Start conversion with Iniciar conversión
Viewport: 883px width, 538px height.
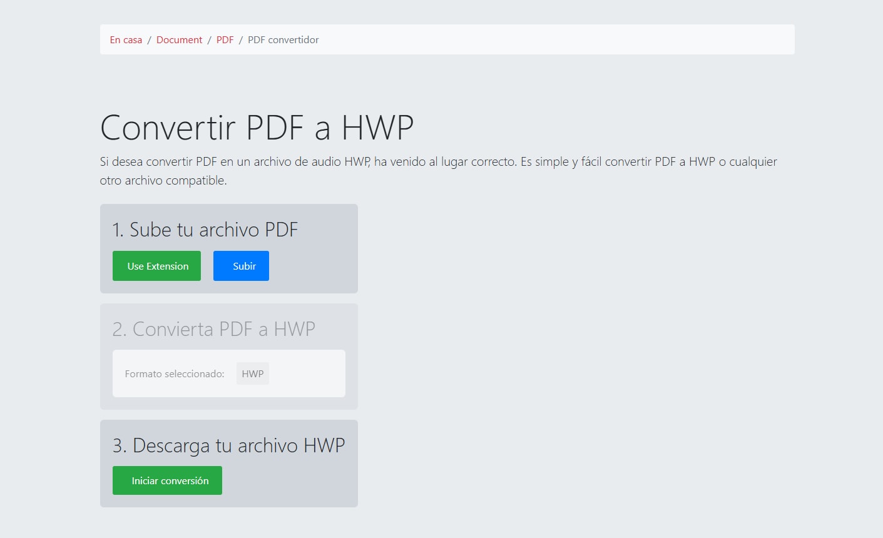pos(167,480)
